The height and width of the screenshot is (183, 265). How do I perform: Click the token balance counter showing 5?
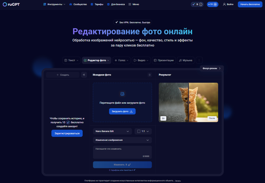pos(197,4)
